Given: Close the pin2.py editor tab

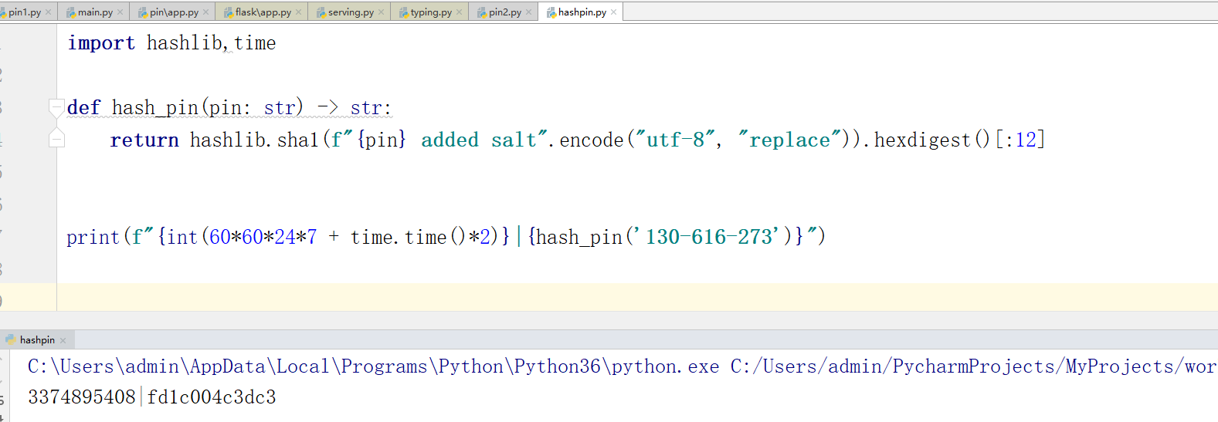Looking at the screenshot, I should click(529, 12).
